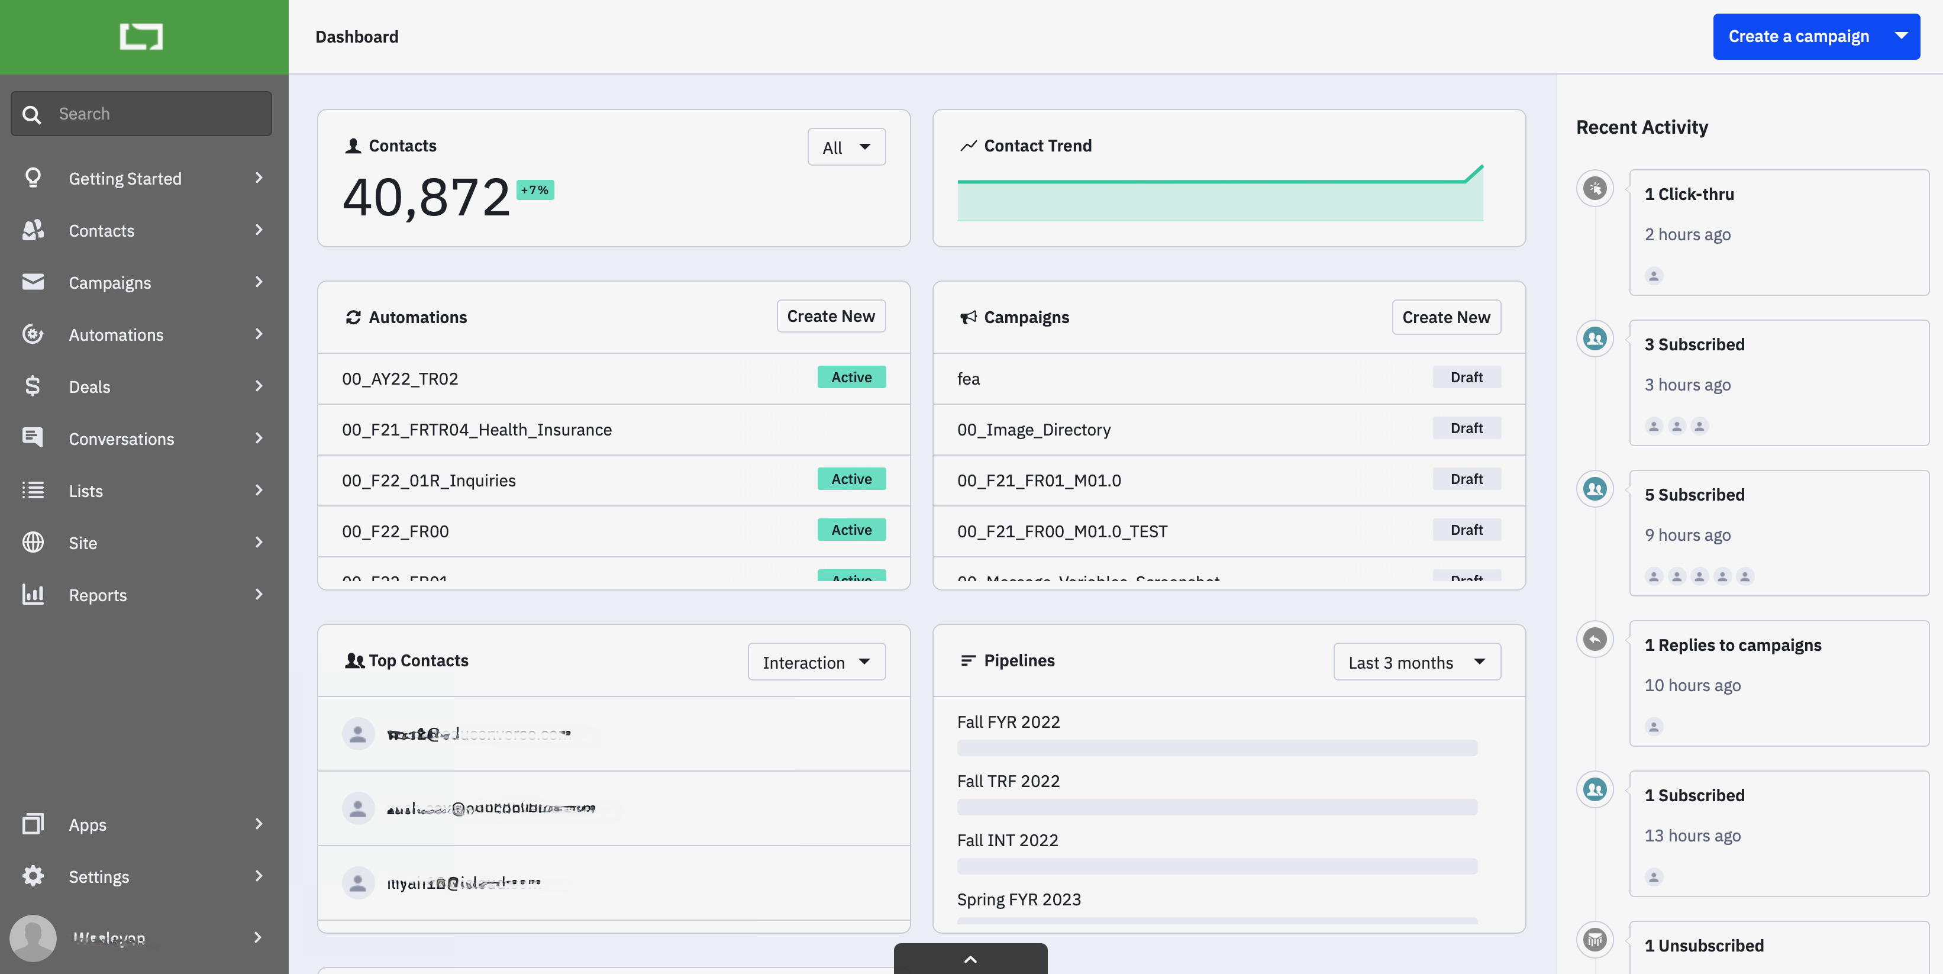Click the Campaigns envelope icon in sidebar
This screenshot has width=1943, height=974.
(33, 282)
